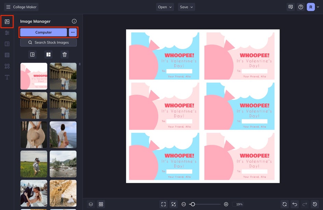Viewport: 323px width, 210px height.
Task: Open the Open dropdown menu
Action: pos(165,7)
